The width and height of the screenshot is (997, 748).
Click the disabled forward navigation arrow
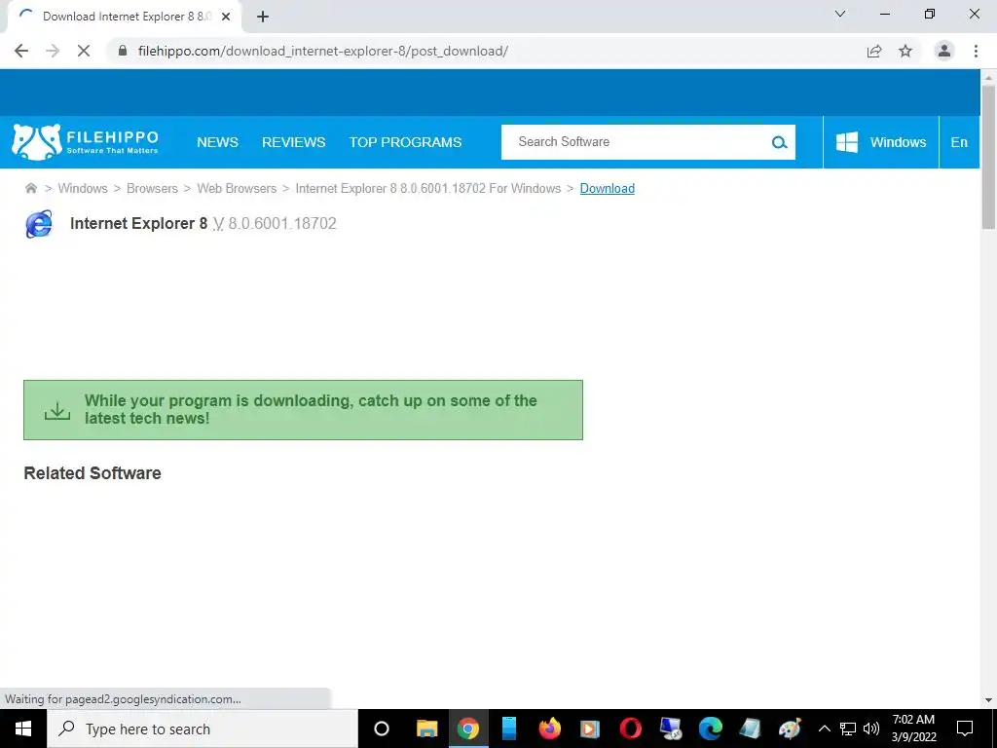tap(53, 51)
